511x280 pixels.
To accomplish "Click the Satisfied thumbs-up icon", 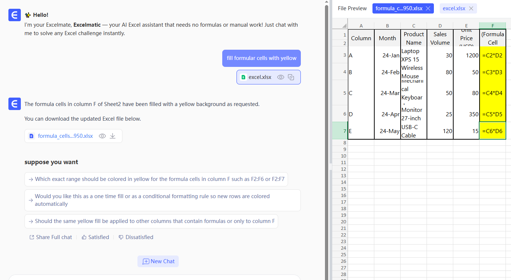I will pos(84,237).
